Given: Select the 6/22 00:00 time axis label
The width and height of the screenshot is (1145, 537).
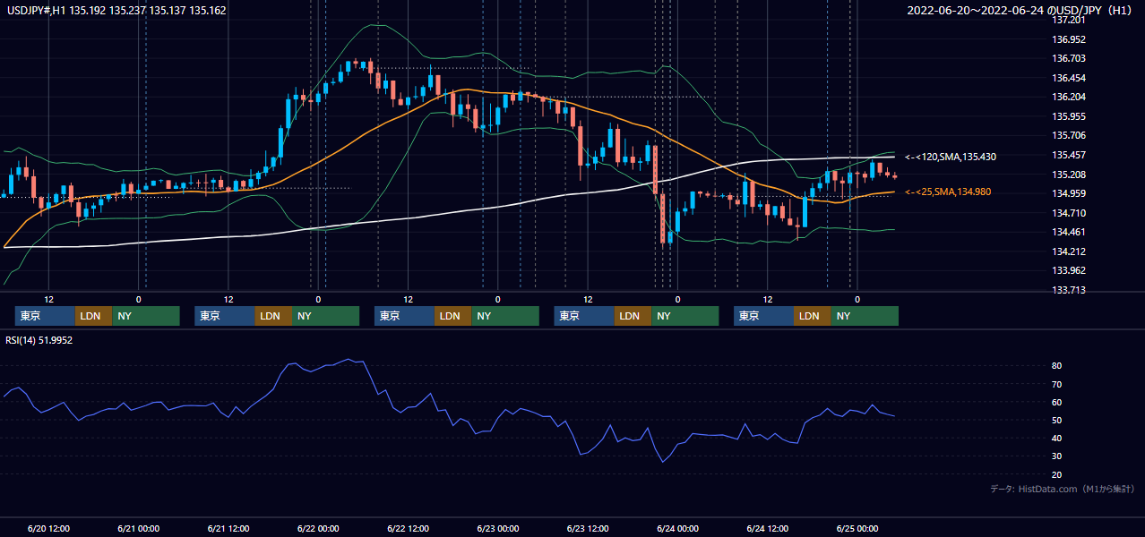Looking at the screenshot, I should pyautogui.click(x=318, y=528).
